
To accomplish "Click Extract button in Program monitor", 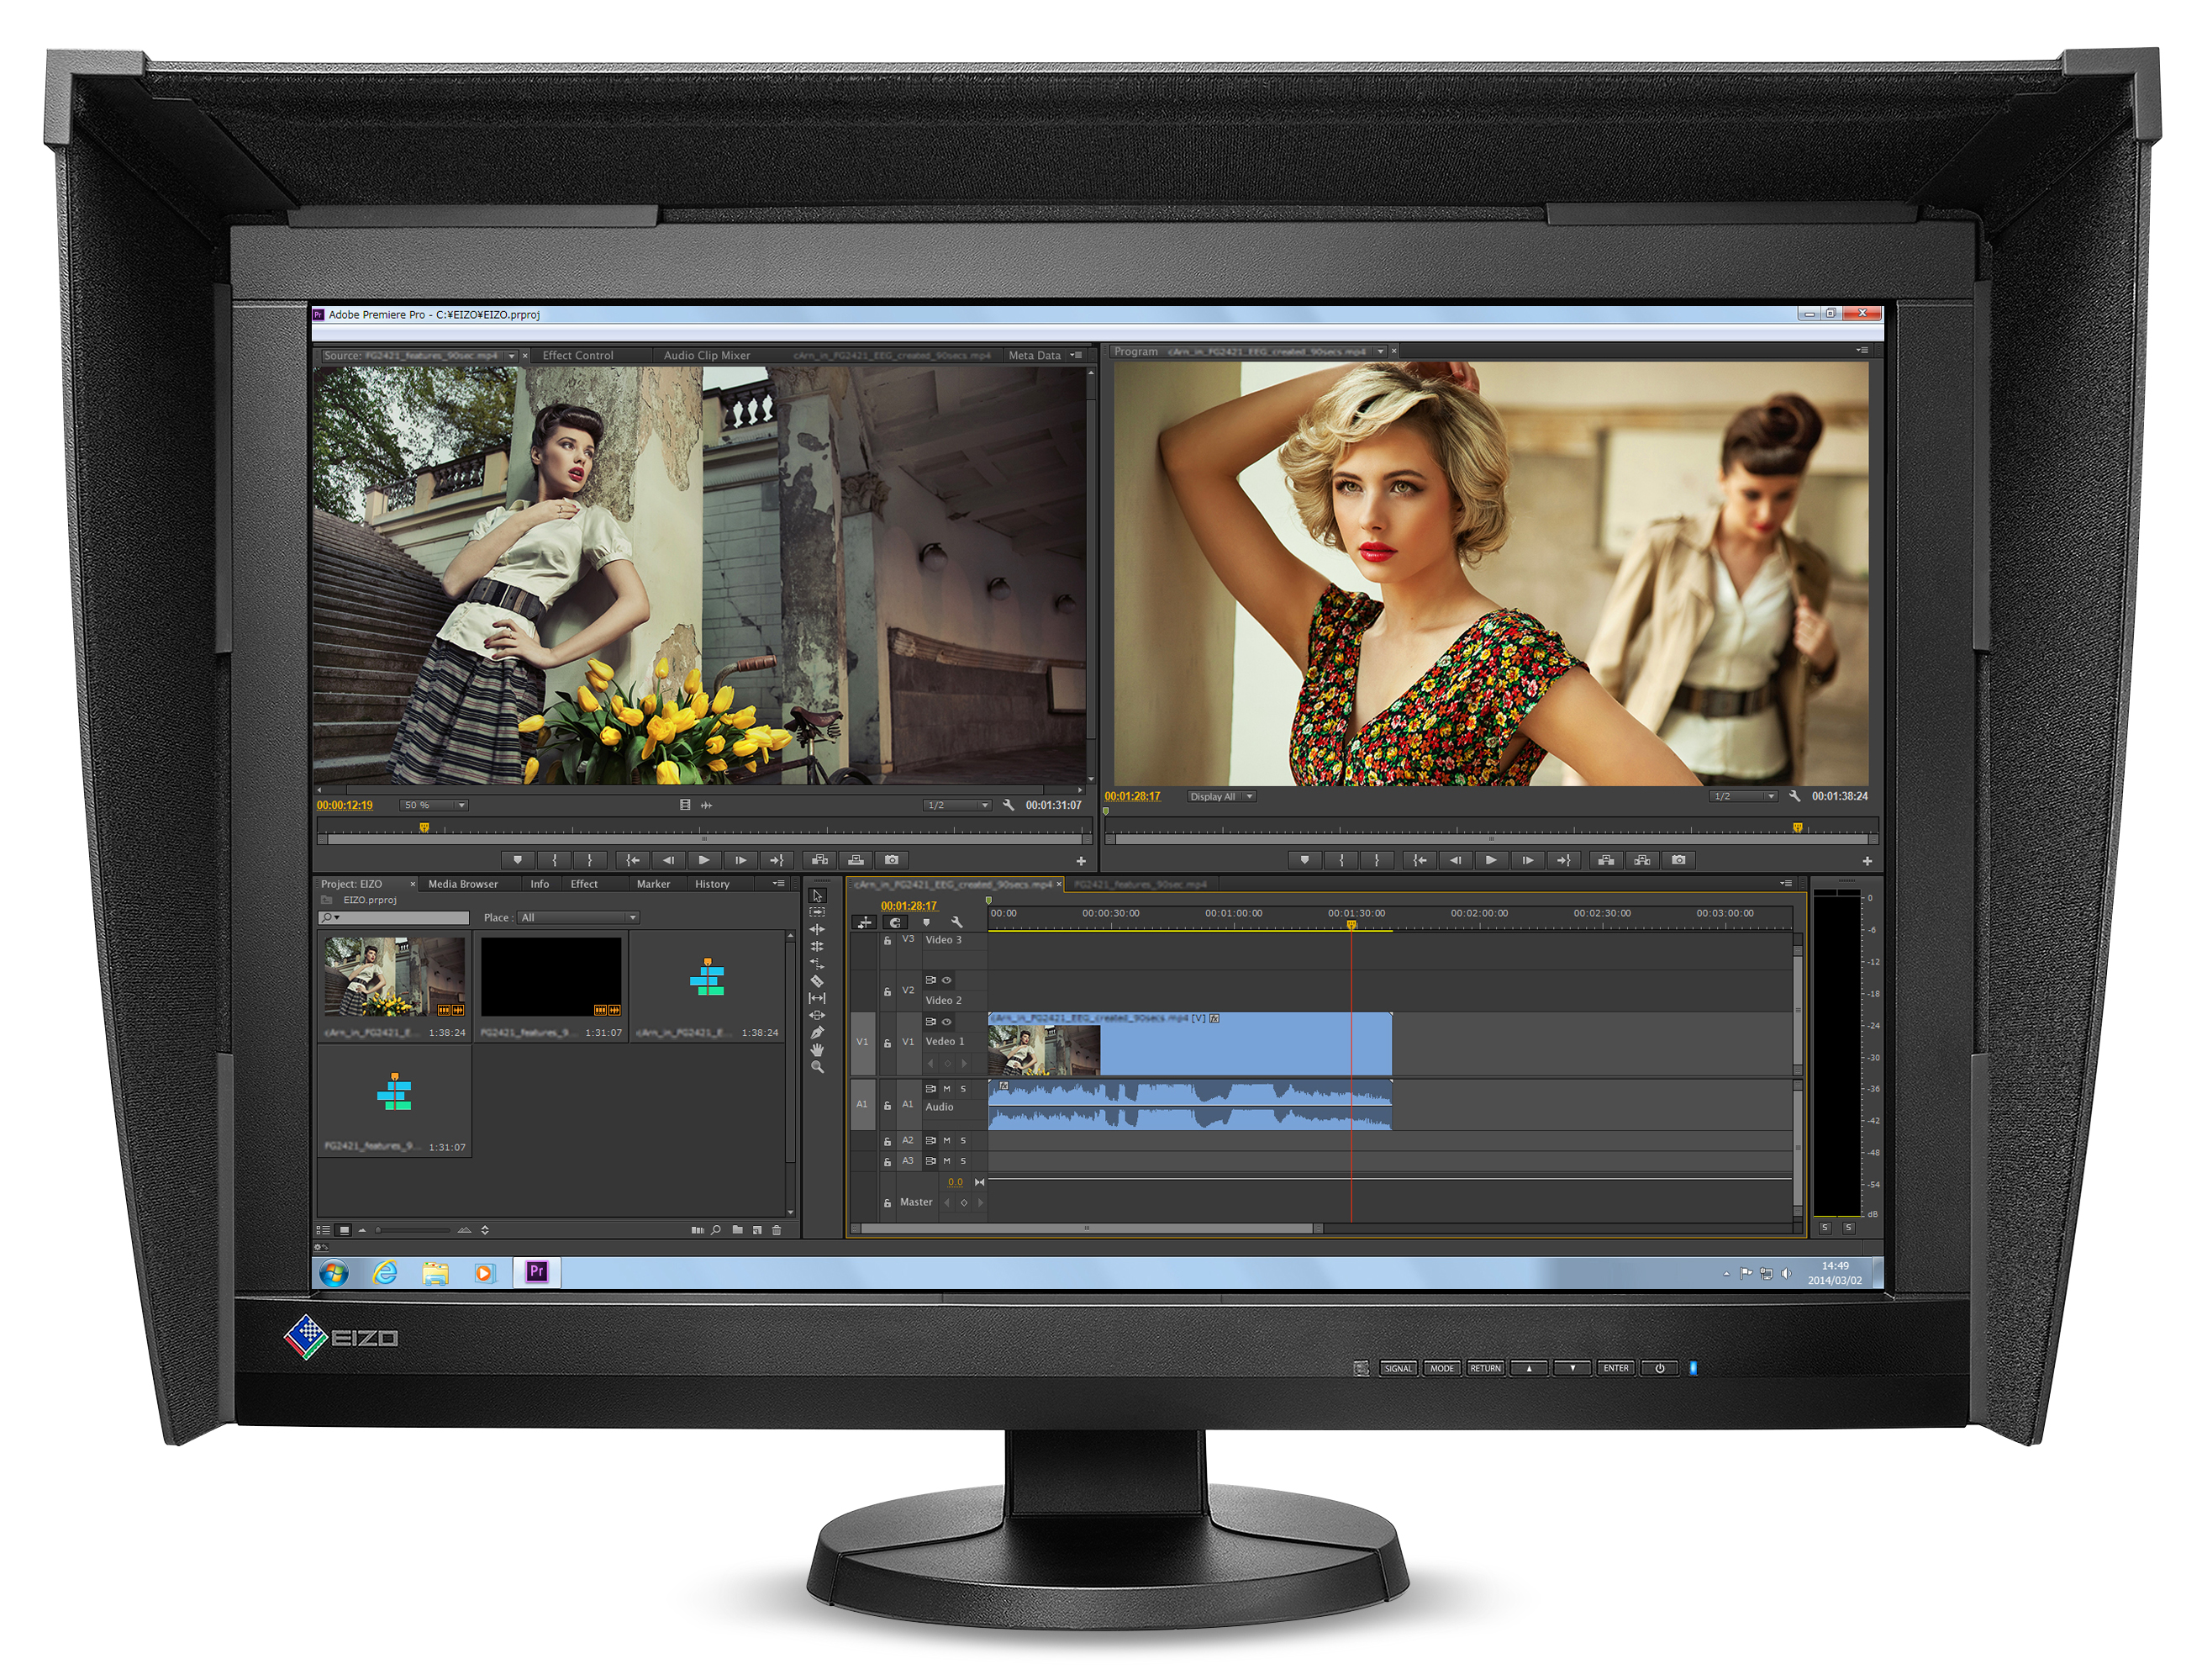I will (1641, 860).
